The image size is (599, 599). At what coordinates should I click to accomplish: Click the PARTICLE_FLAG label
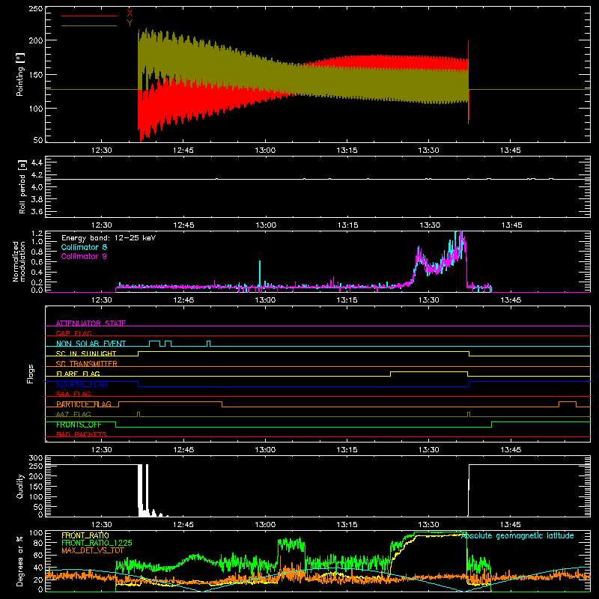click(84, 404)
